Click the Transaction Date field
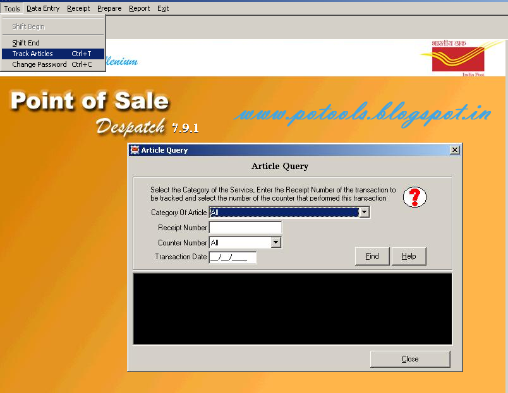508x393 pixels. pyautogui.click(x=233, y=257)
